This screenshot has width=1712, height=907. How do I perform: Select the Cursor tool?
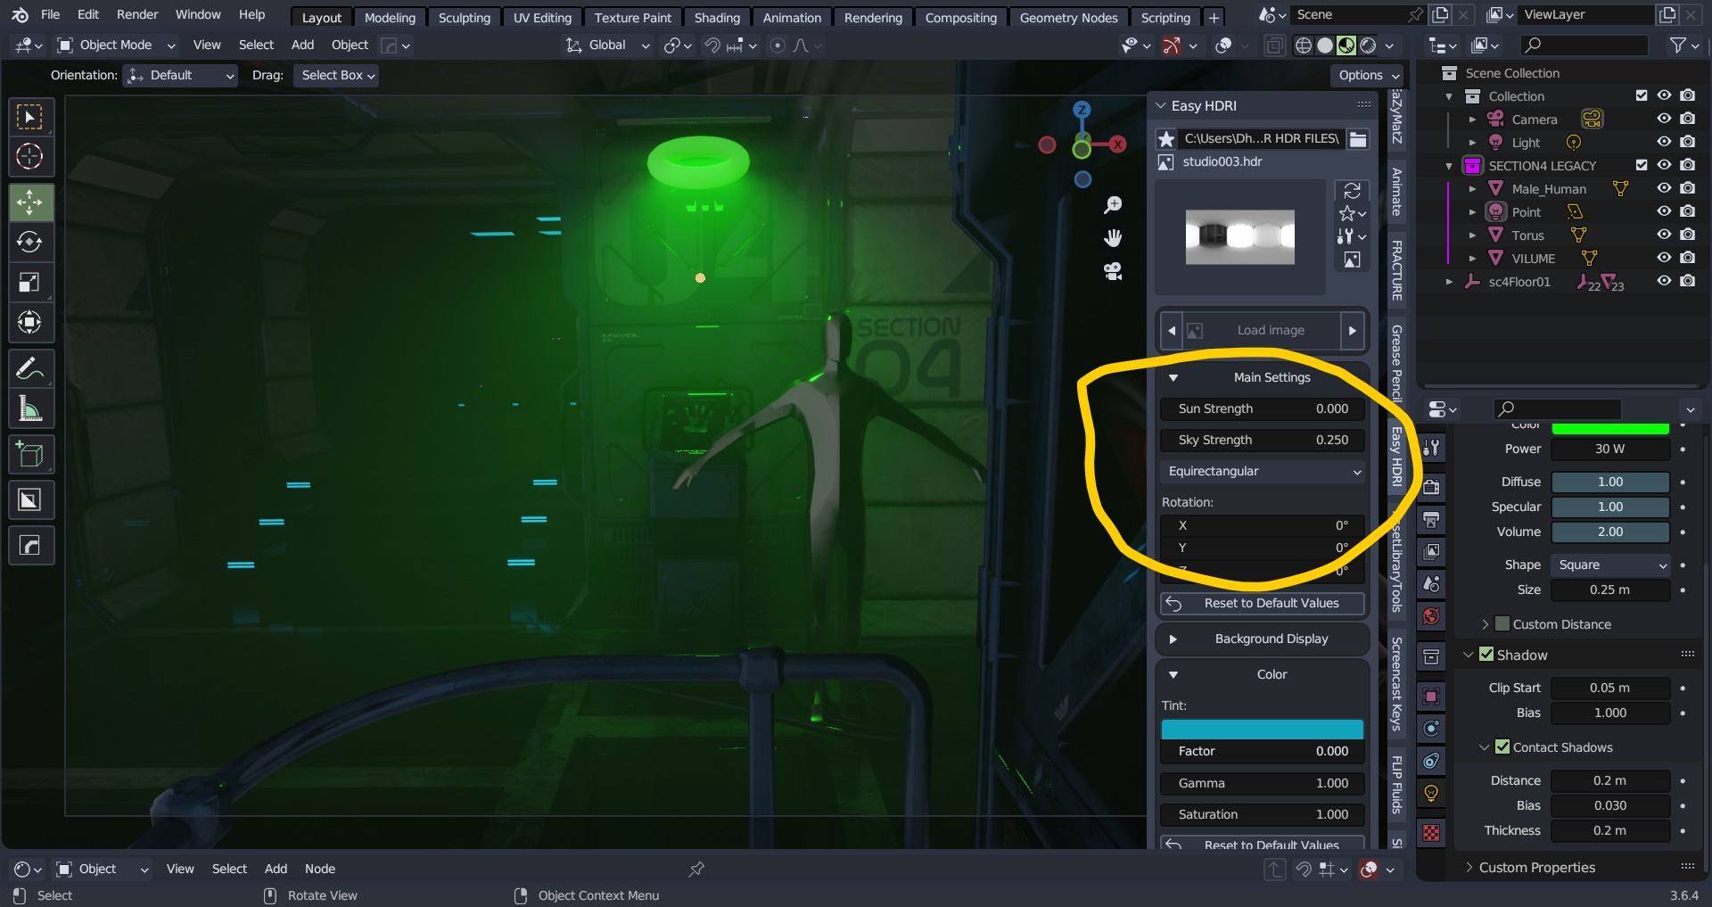tap(30, 157)
